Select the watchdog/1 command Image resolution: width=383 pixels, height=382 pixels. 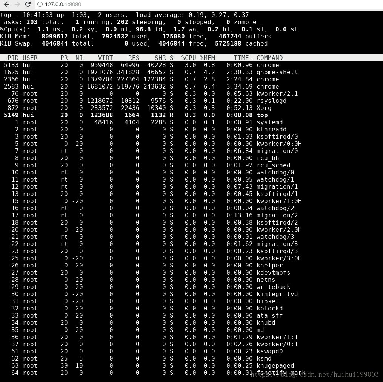click(x=275, y=180)
